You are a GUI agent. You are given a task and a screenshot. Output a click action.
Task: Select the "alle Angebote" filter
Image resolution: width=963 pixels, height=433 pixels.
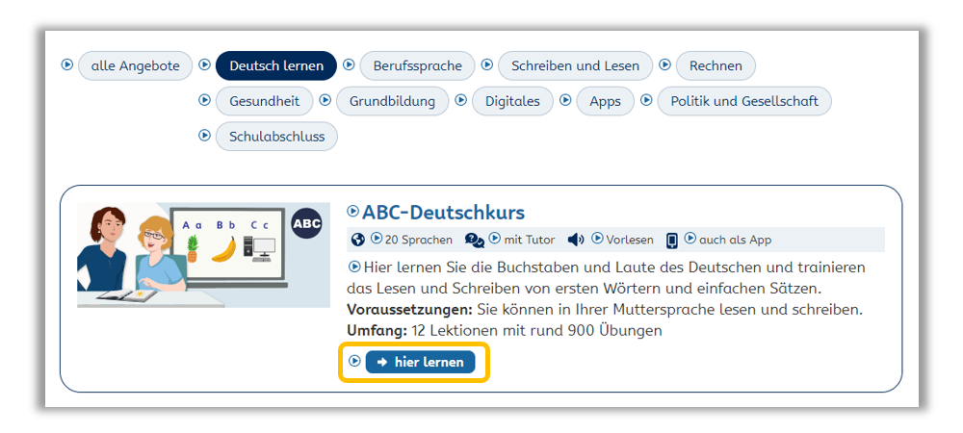point(136,65)
